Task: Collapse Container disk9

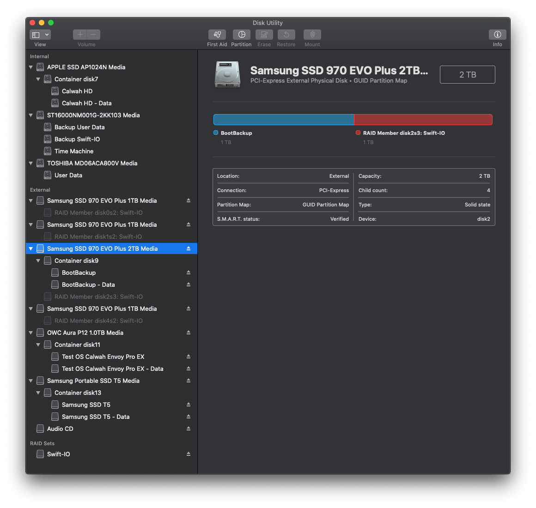Action: point(38,260)
